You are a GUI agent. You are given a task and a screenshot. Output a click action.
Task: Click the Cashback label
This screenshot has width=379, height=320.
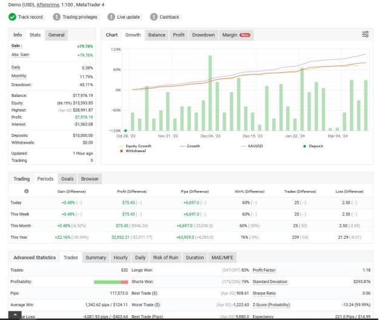coord(169,17)
